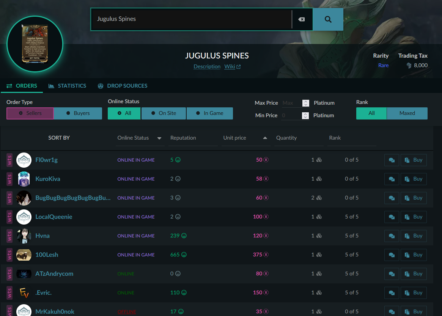Select Sellers order type

click(30, 113)
